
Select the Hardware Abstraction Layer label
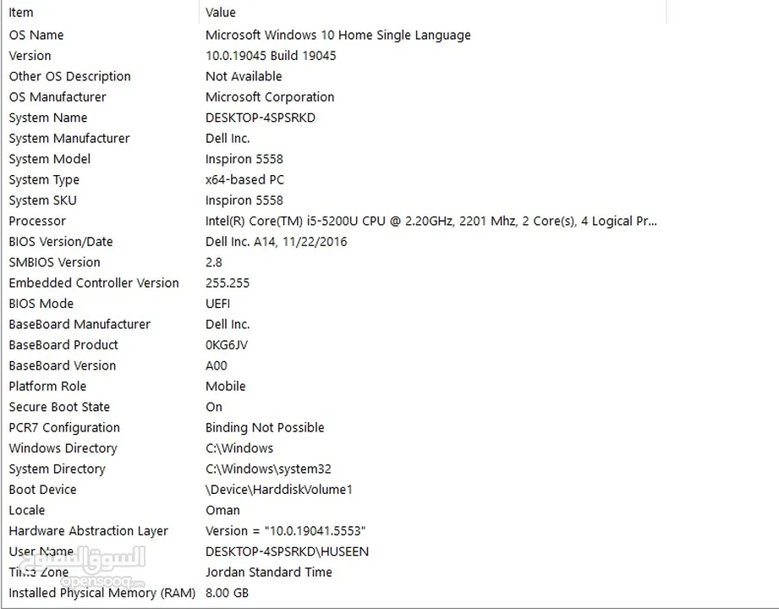coord(89,531)
